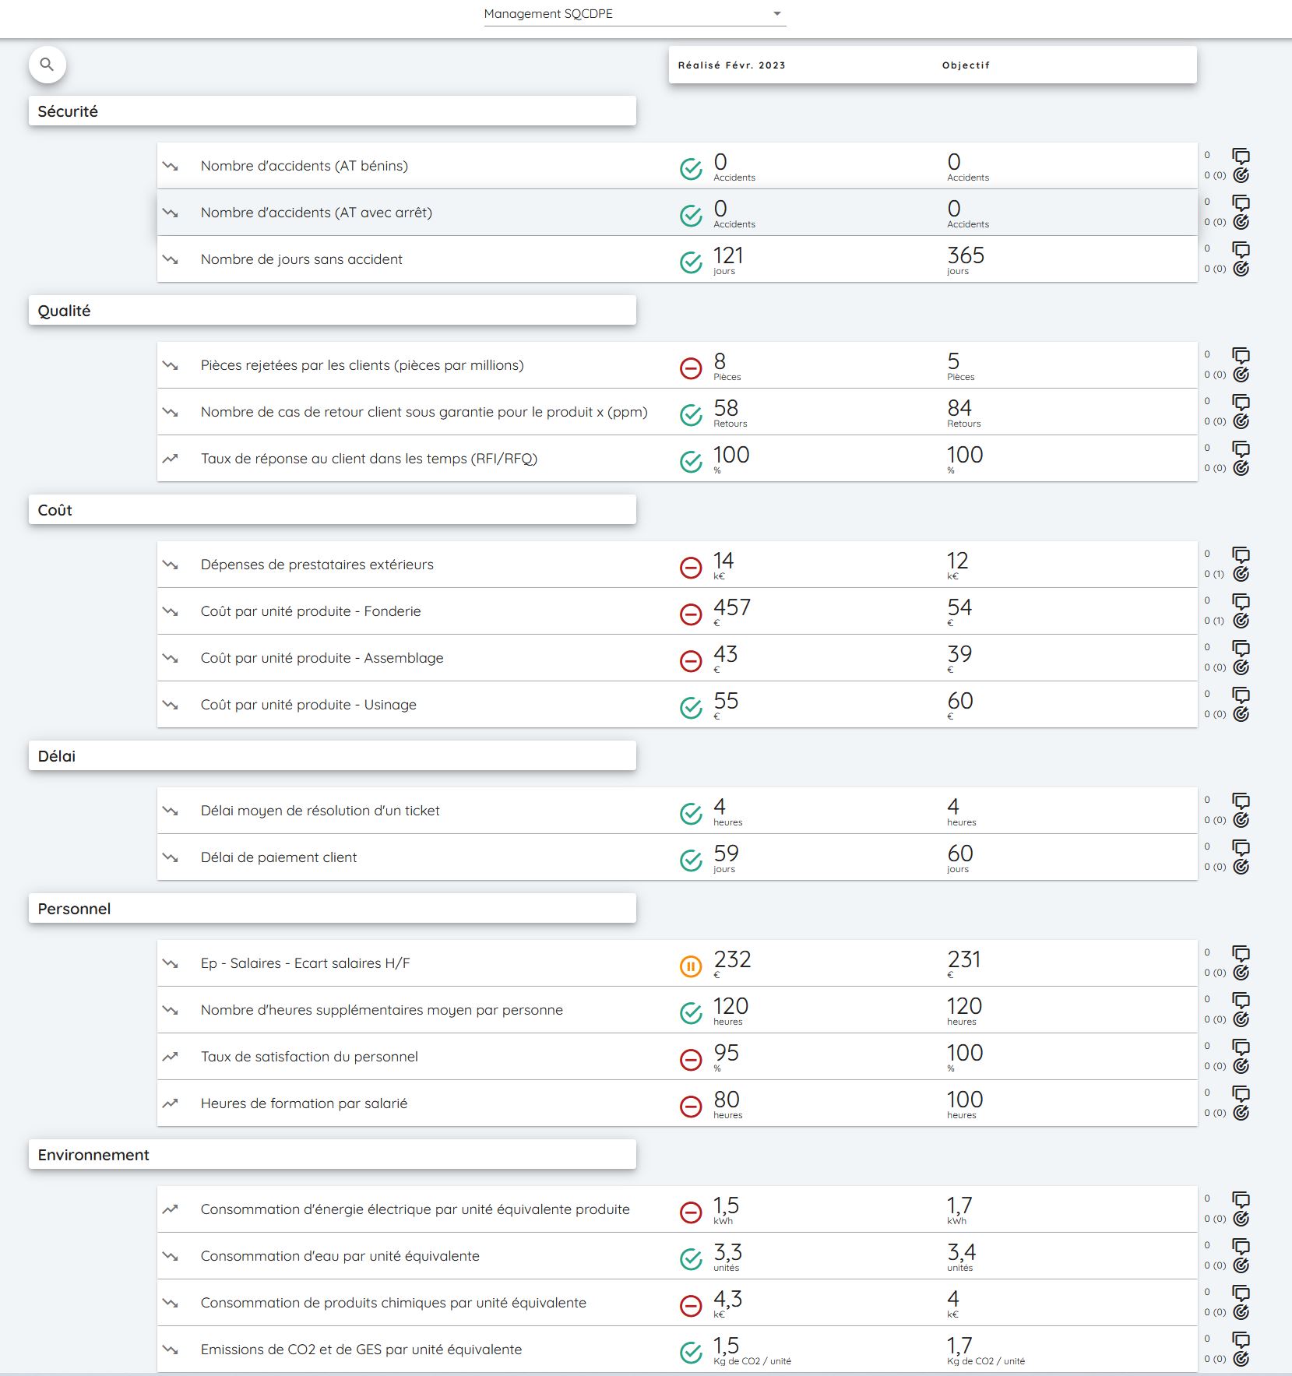
Task: Open the Management SQCDPE dropdown
Action: click(x=631, y=13)
